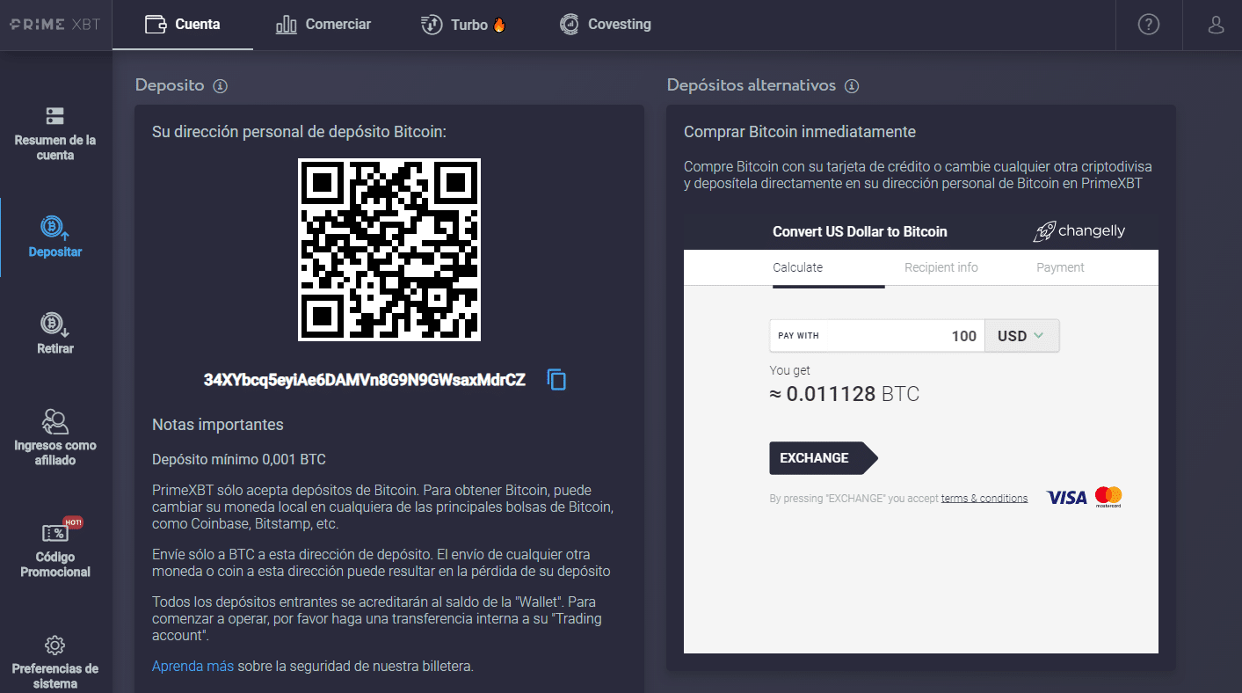Click the Depósito mínimo 0,001 BTC note
The height and width of the screenshot is (693, 1242).
[239, 459]
